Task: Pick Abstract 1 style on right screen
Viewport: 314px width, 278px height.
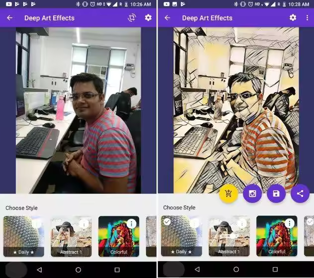Action: (229, 236)
